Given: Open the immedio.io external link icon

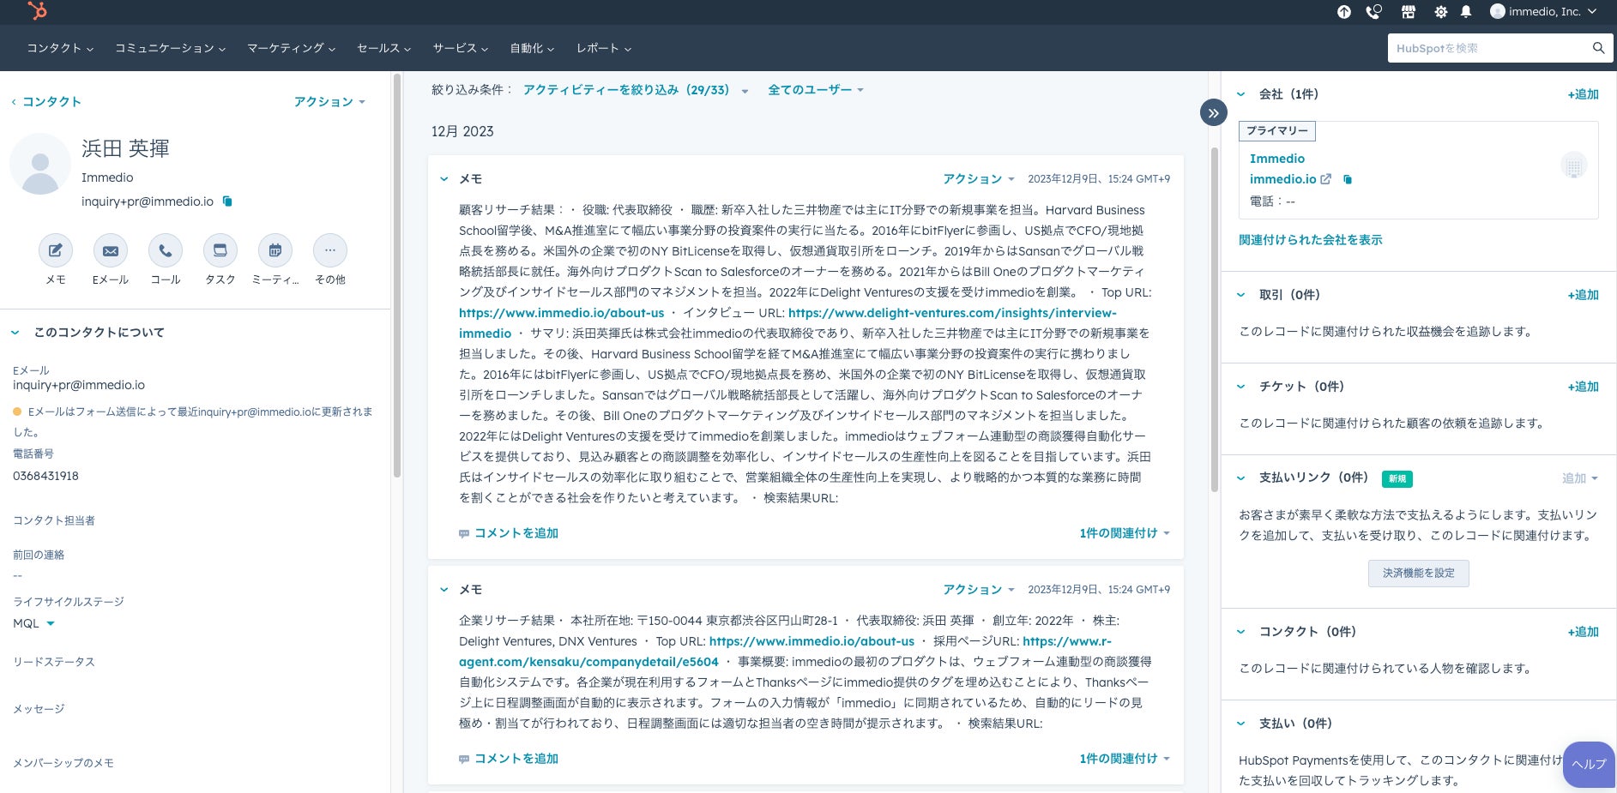Looking at the screenshot, I should [x=1325, y=179].
